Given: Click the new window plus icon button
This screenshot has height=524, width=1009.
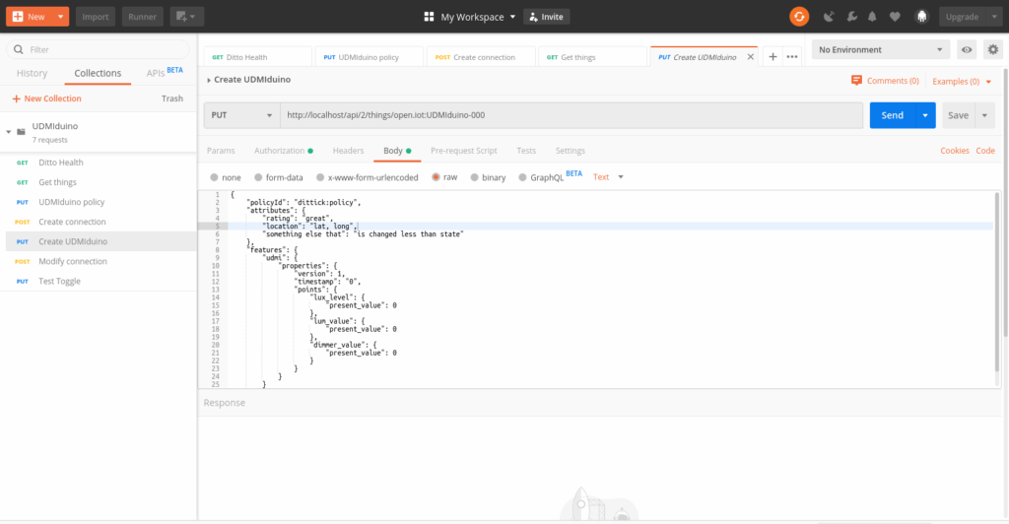Looking at the screenshot, I should (186, 17).
